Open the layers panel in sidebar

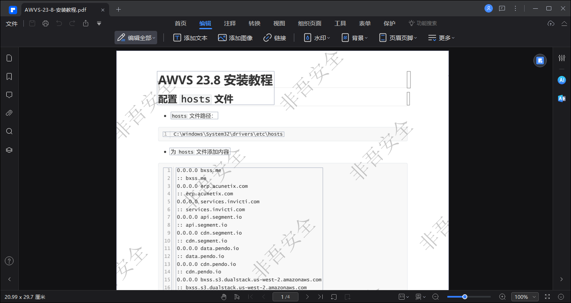tap(9, 150)
